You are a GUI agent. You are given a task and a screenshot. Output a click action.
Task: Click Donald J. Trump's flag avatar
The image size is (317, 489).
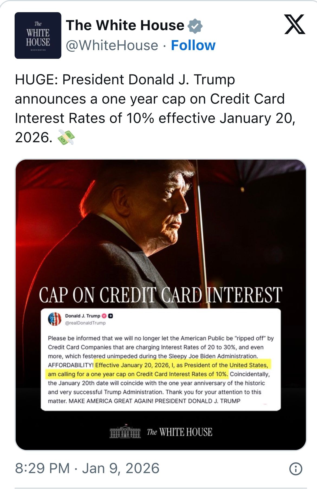pyautogui.click(x=55, y=319)
